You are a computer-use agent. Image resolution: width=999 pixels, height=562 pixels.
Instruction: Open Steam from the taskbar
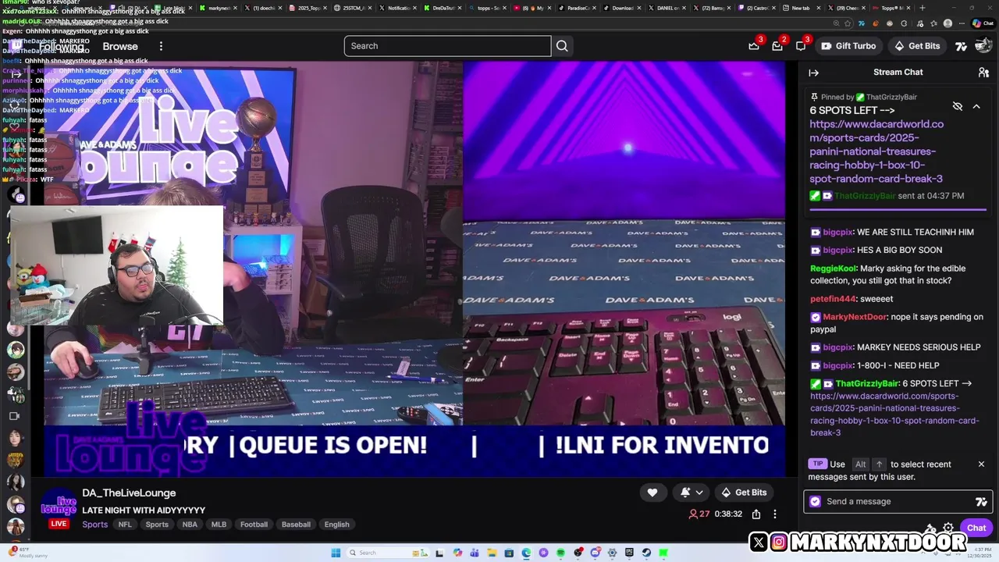(646, 553)
